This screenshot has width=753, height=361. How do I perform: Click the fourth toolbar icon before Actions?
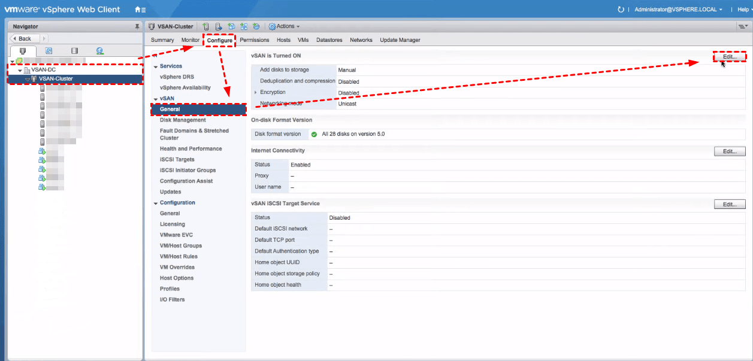[244, 26]
